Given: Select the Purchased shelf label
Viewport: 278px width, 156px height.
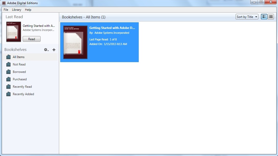Looking at the screenshot, I should tap(20, 79).
